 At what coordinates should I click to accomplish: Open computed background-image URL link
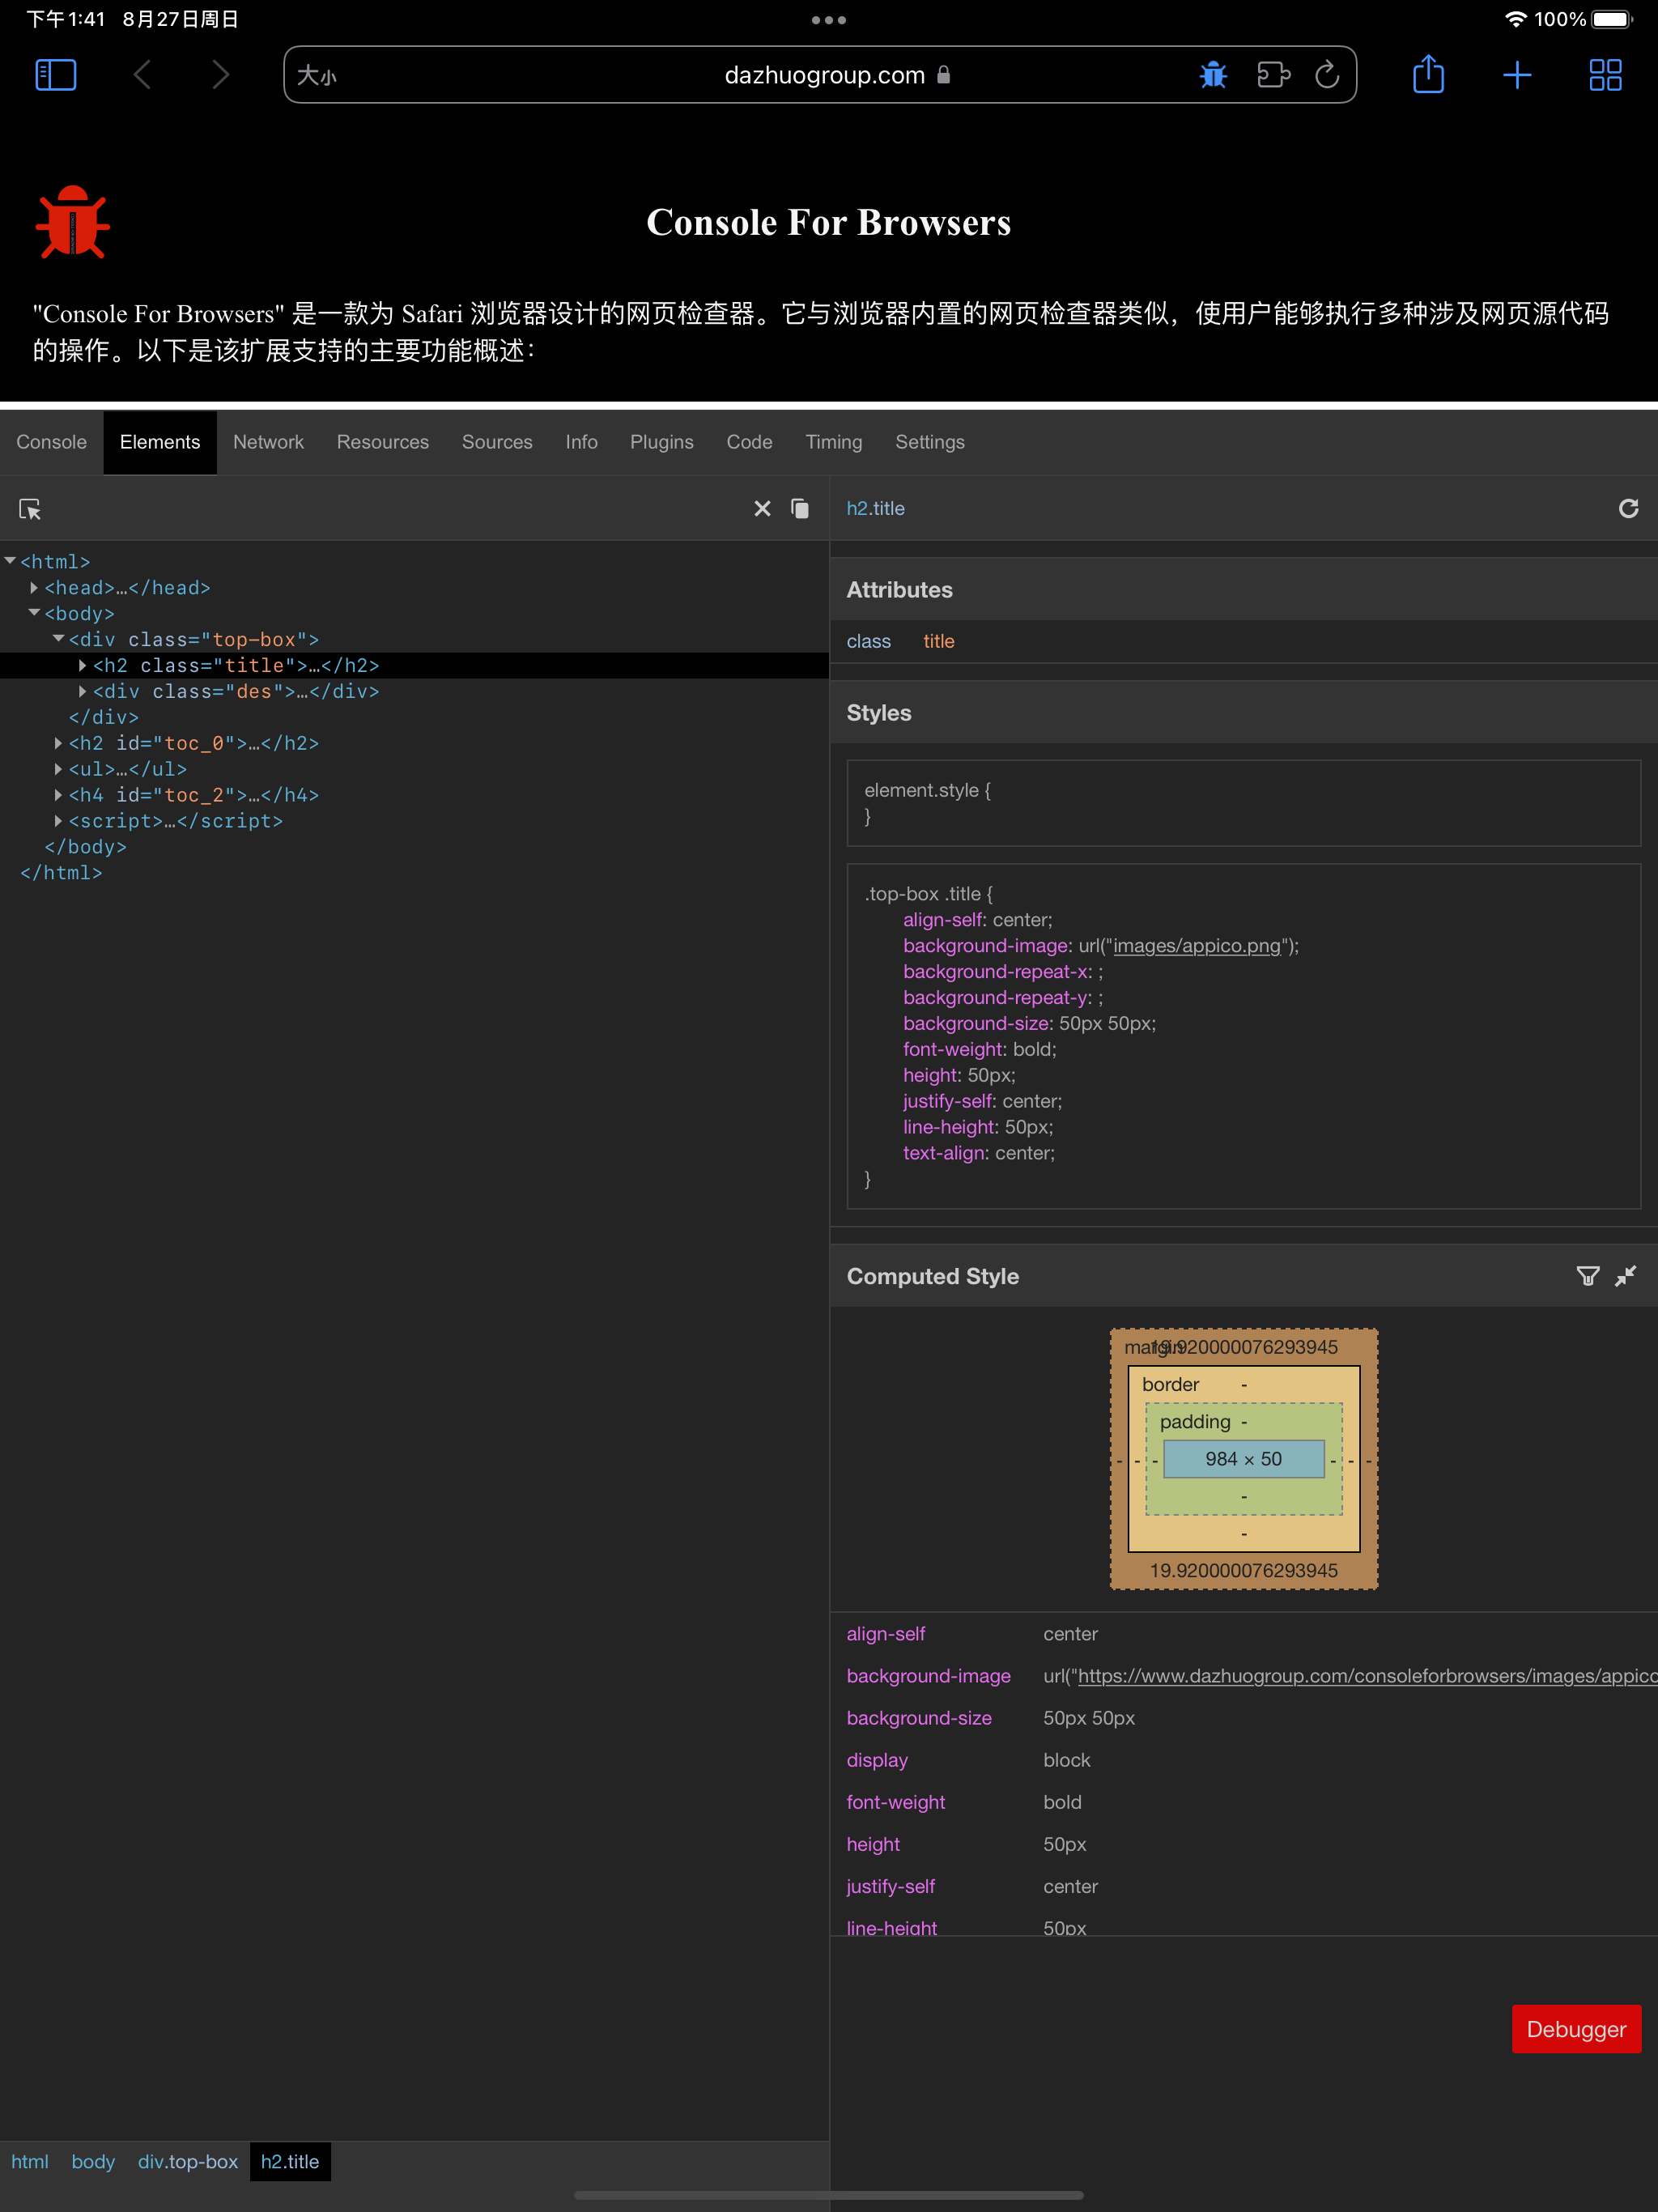[1367, 1676]
